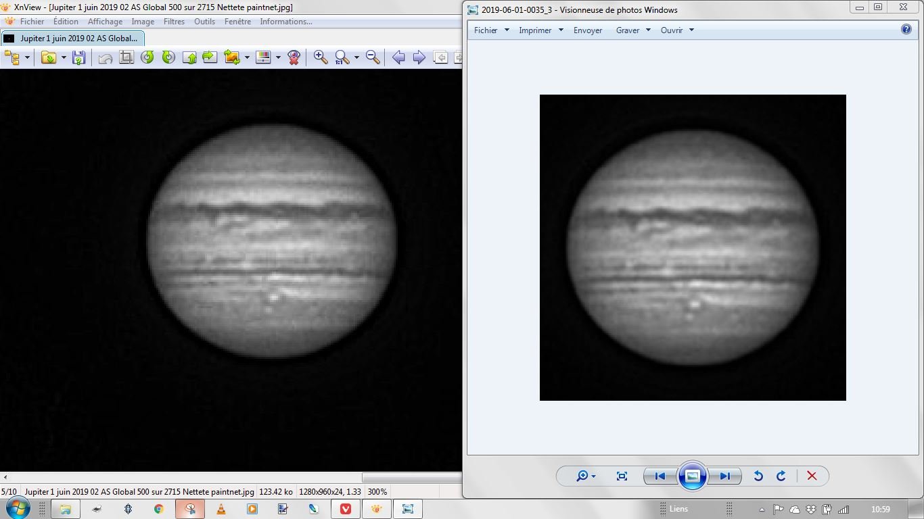Expand the 1:1 zoom dropdown arrow
Screen dimensions: 924x519
pyautogui.click(x=356, y=57)
